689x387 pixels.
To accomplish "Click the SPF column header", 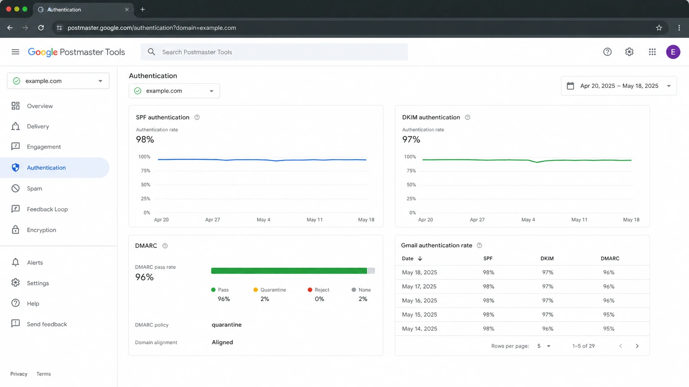I will 488,258.
